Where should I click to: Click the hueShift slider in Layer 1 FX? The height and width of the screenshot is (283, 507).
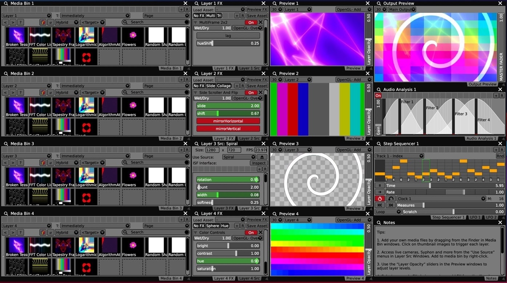coord(228,43)
